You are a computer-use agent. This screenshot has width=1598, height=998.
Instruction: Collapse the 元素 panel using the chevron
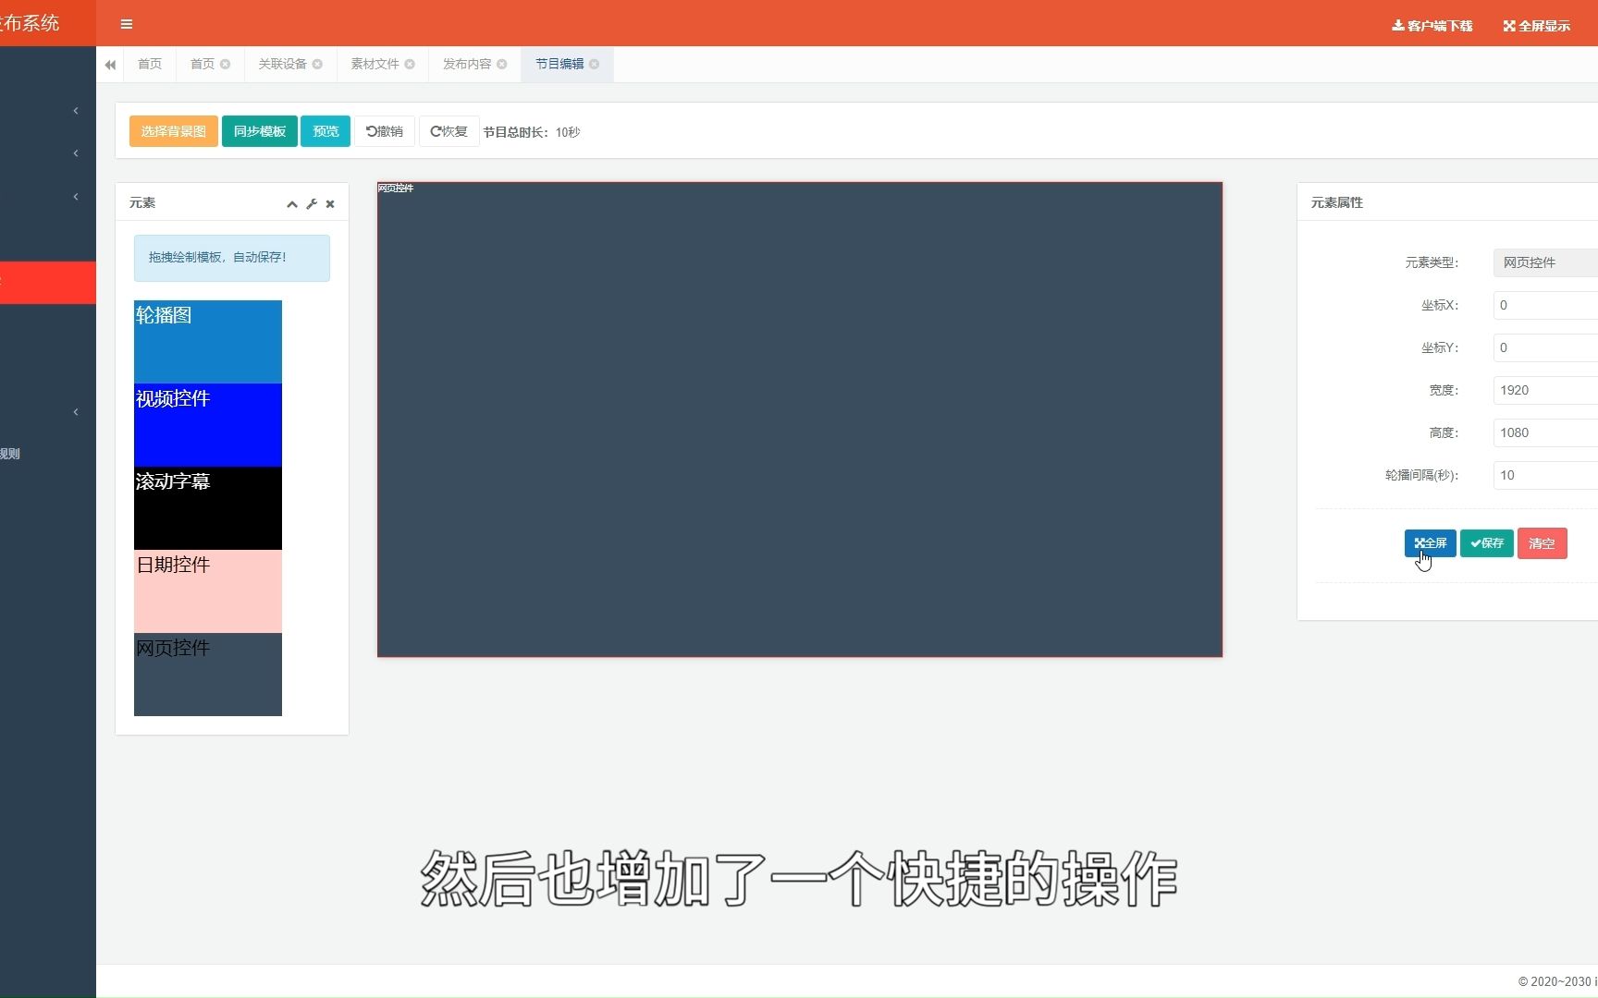(291, 203)
